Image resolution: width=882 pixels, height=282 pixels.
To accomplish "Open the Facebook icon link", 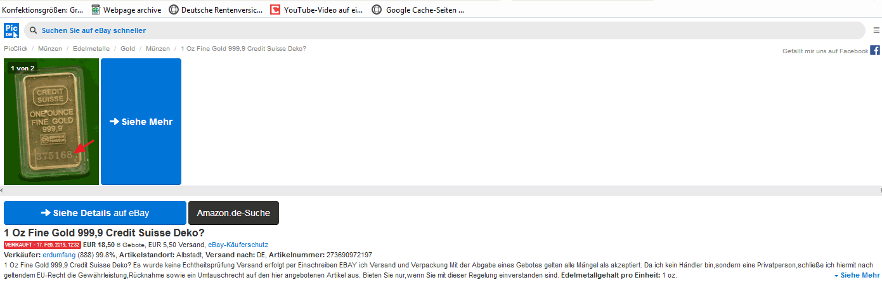I will [875, 51].
